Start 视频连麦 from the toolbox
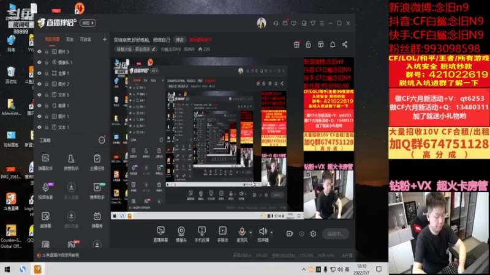 pos(45,191)
